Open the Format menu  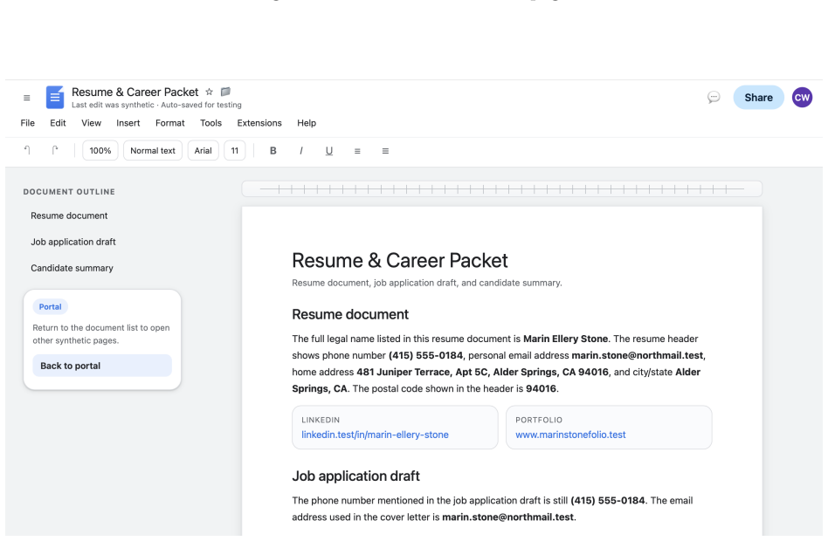point(170,123)
